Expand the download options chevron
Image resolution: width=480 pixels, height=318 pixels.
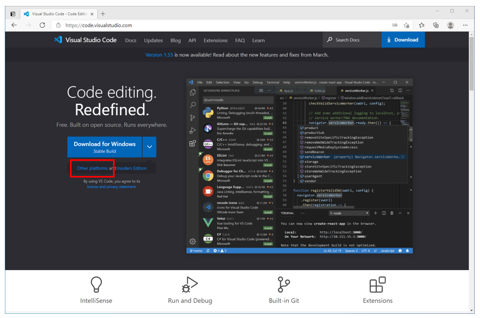coord(150,147)
